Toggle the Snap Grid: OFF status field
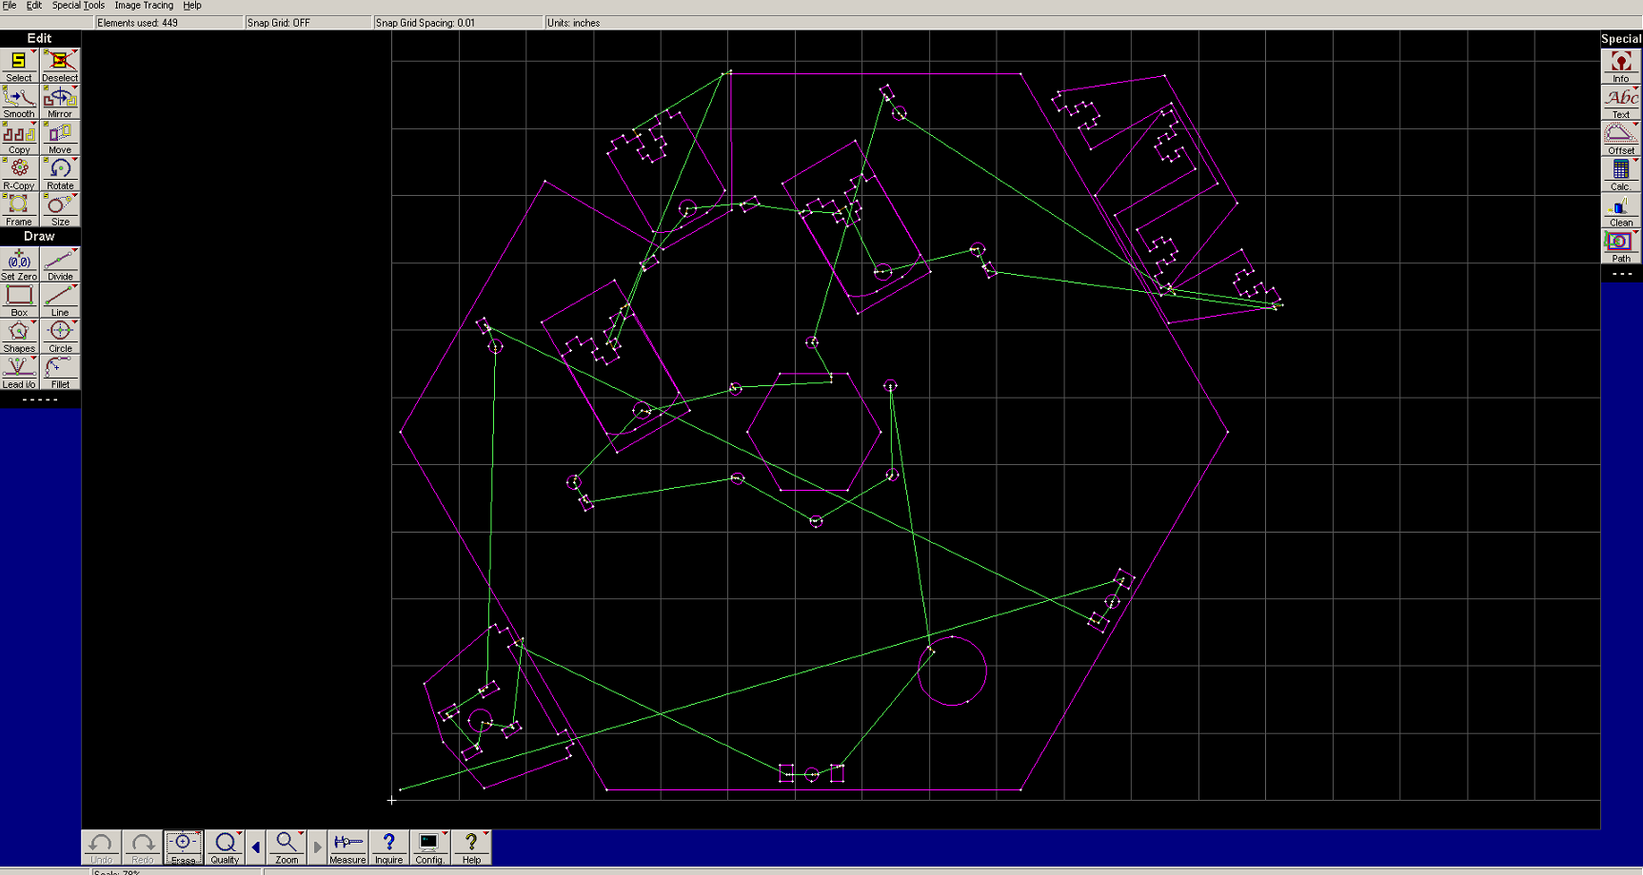1643x875 pixels. tap(307, 23)
